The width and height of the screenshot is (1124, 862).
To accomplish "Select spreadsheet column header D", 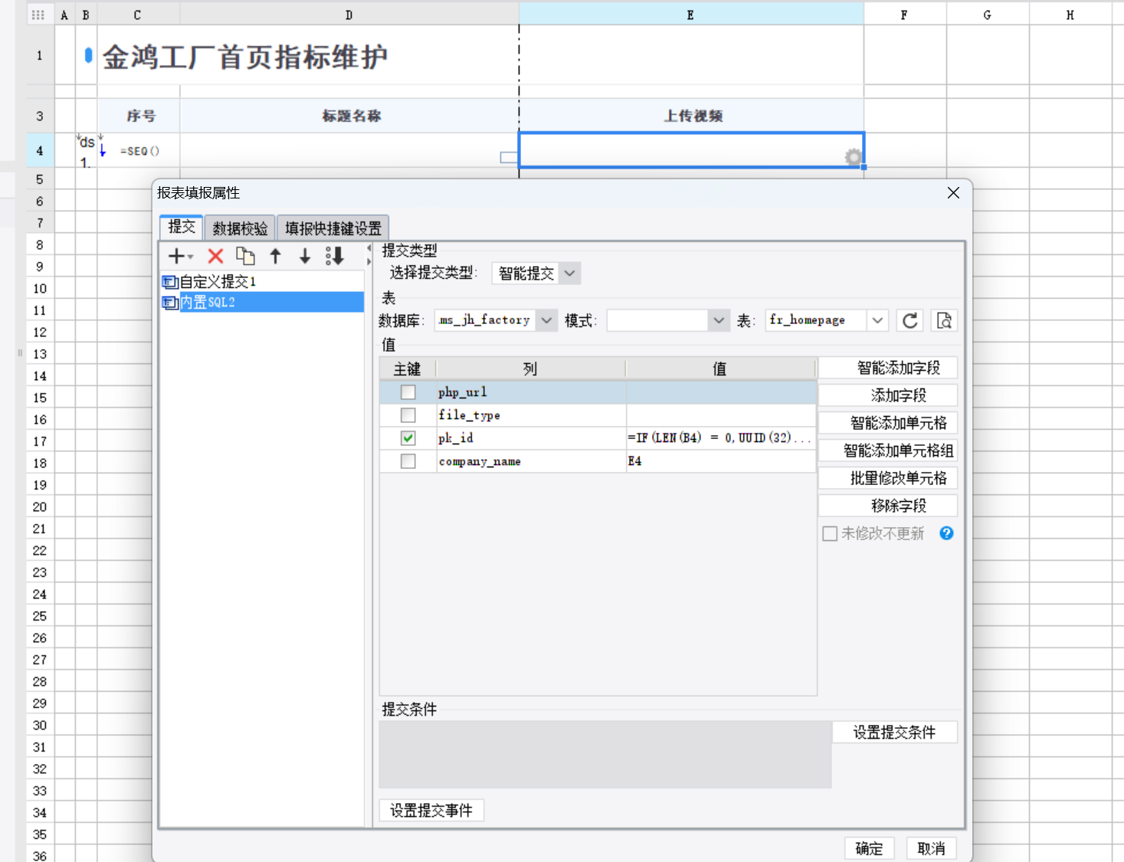I will point(349,15).
